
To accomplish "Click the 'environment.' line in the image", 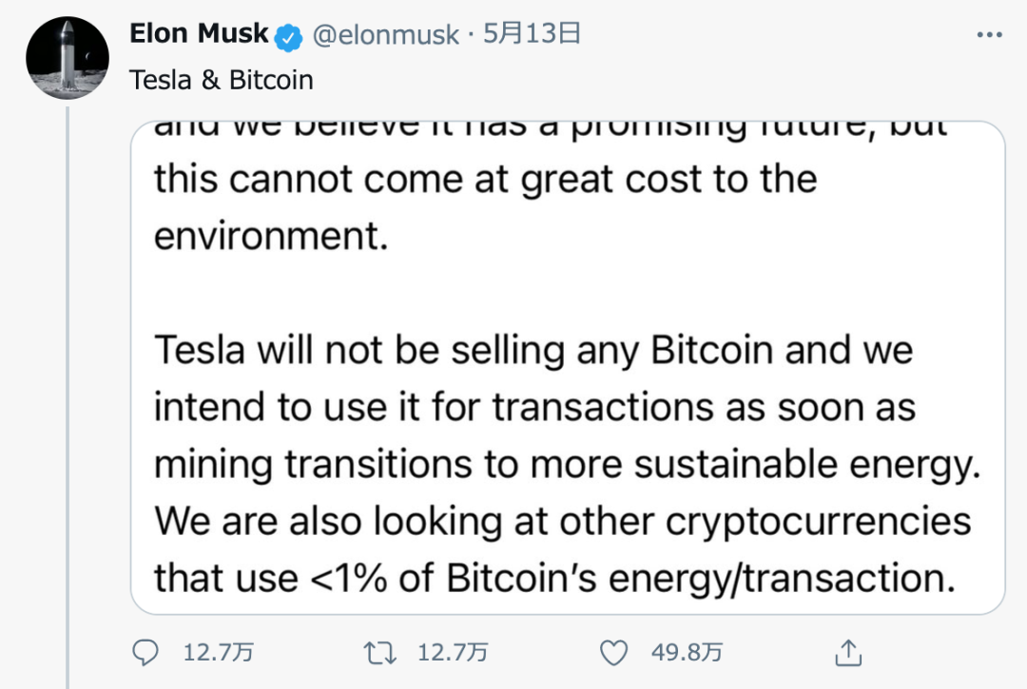I will pos(271,236).
